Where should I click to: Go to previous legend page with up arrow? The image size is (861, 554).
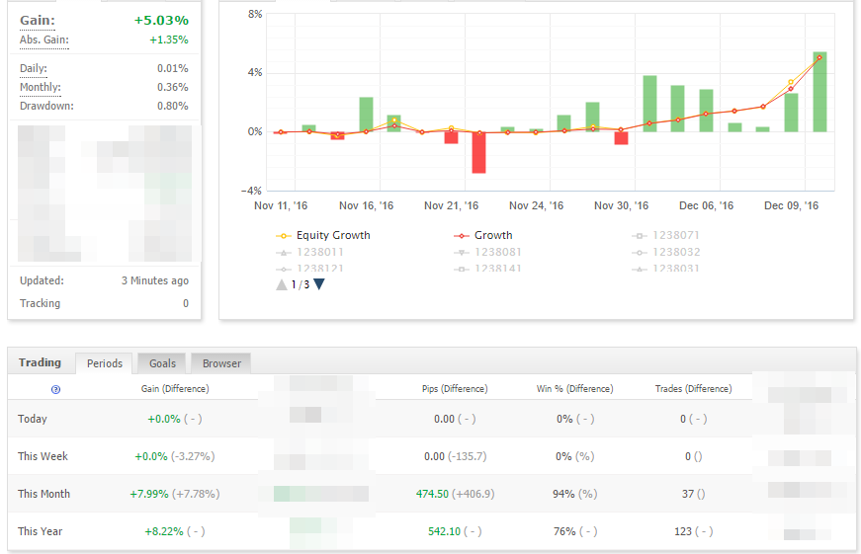point(282,284)
